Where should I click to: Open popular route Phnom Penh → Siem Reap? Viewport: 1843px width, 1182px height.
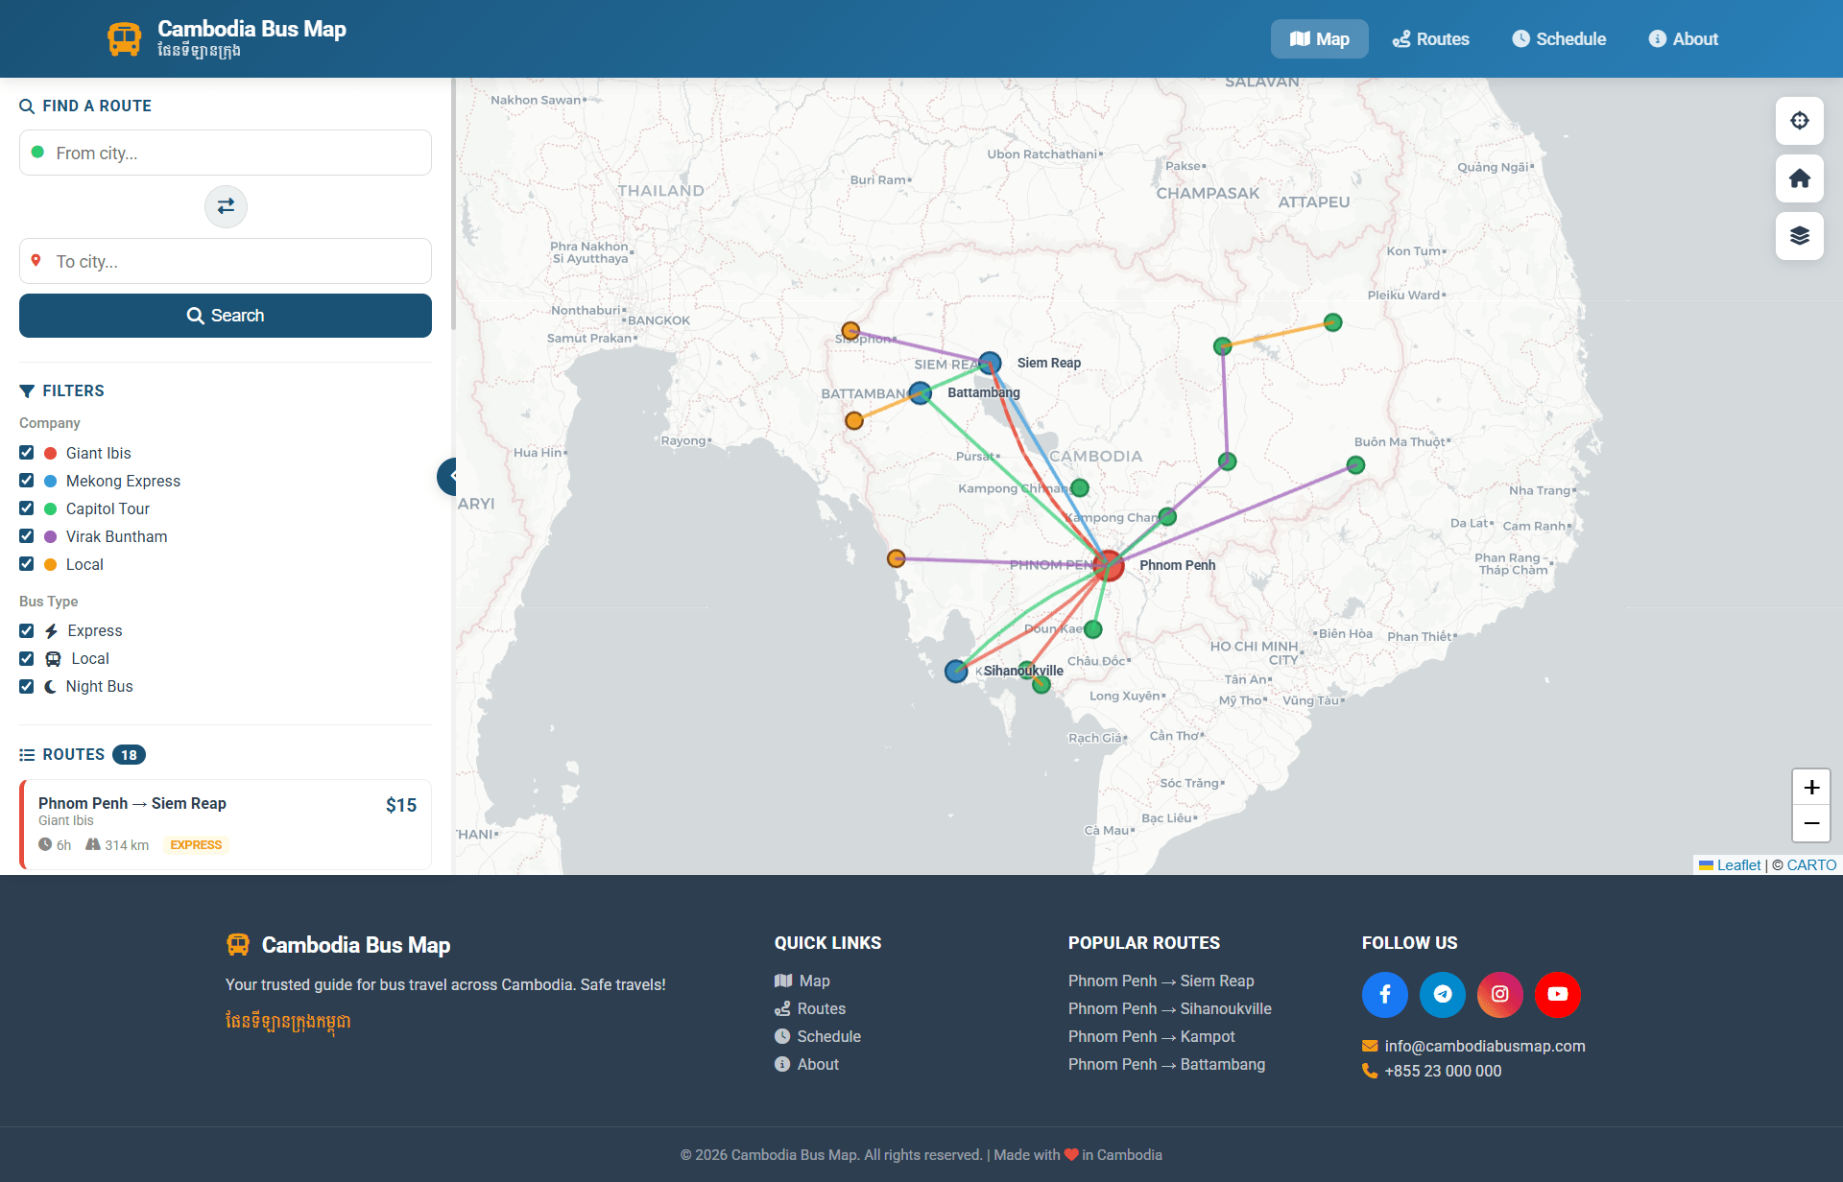tap(1161, 981)
